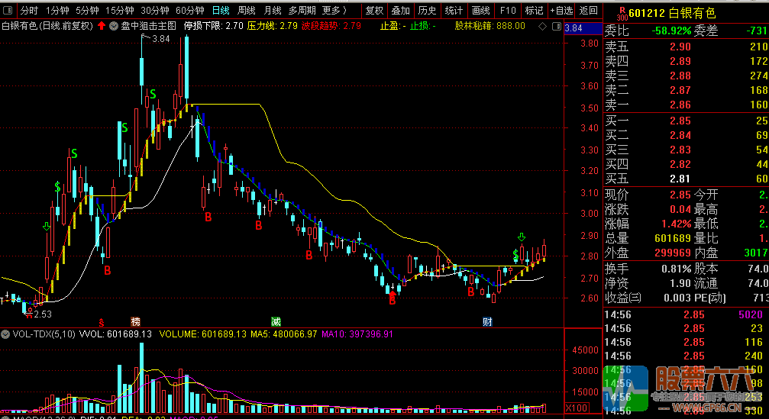Click the 卖四 row price 2.89
The image size is (769, 419).
(680, 61)
